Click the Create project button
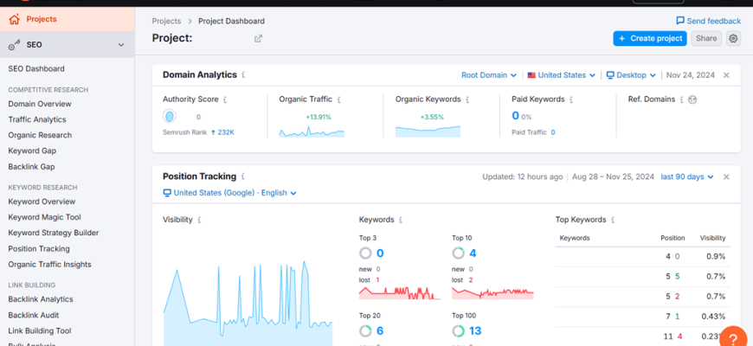 [x=650, y=38]
